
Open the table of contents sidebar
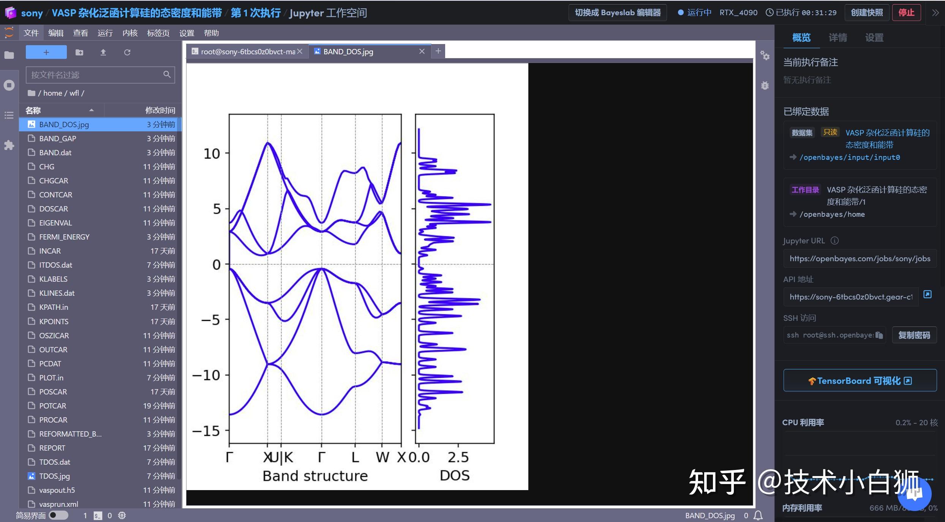pos(9,115)
